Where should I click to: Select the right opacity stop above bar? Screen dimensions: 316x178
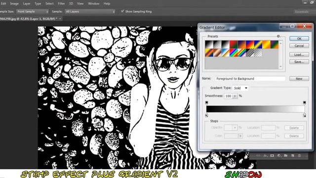(x=304, y=103)
